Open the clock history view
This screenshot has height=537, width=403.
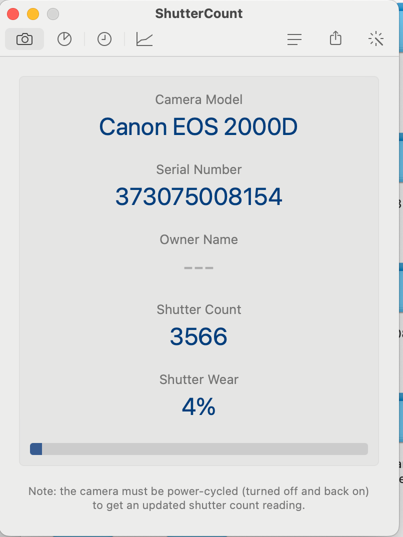point(104,39)
